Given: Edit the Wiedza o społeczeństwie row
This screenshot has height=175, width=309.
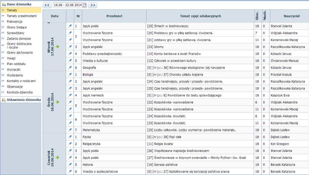Looking at the screenshot, I should tap(70, 171).
